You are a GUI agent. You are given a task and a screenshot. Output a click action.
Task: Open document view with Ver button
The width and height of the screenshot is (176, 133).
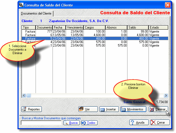88,109
